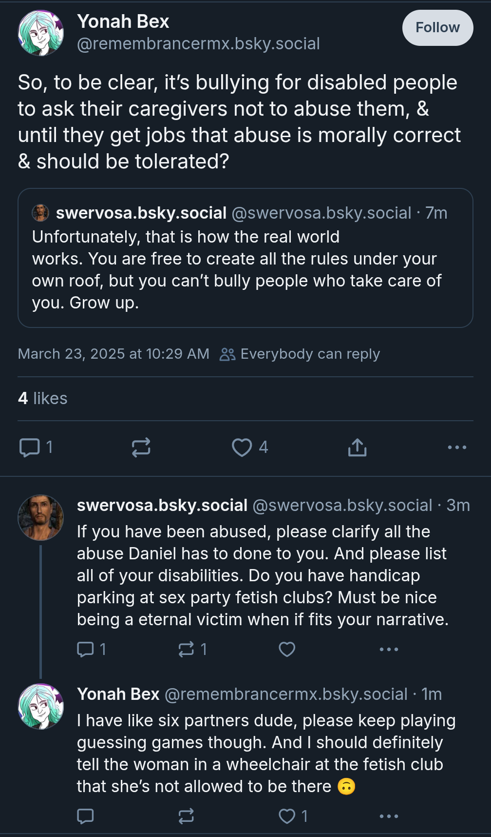Open Yonah Bex's header avatar
The image size is (491, 837).
(41, 33)
